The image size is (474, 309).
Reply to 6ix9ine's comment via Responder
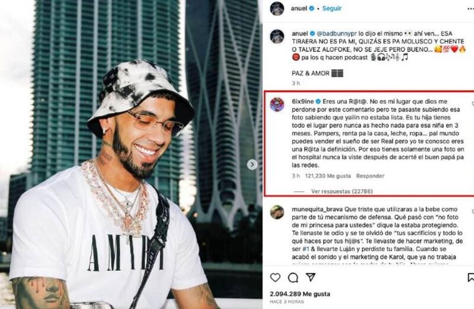(x=370, y=176)
